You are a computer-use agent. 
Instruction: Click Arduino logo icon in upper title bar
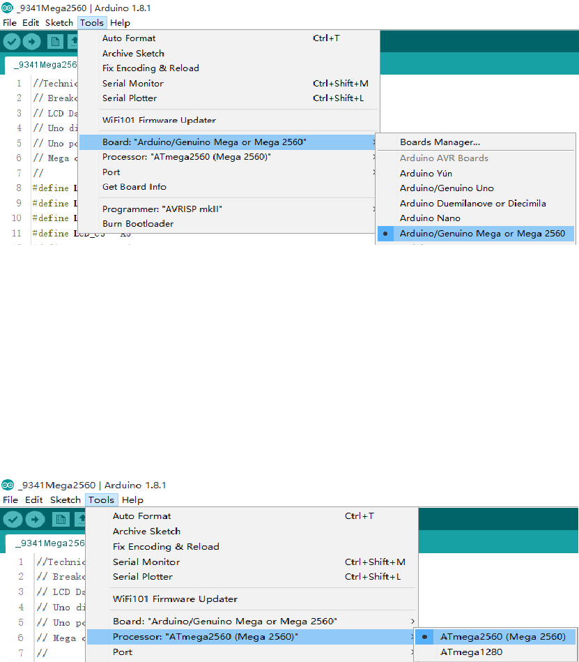tap(7, 8)
